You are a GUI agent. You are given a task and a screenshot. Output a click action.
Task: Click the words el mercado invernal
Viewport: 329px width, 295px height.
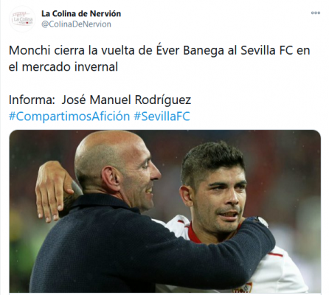(63, 66)
